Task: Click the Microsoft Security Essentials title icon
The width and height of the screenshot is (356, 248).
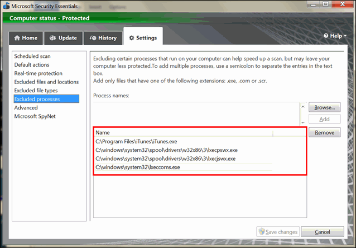Action: [x=6, y=6]
